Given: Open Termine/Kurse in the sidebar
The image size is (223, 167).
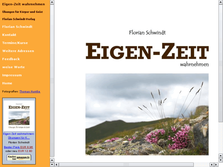Looking at the screenshot, I should [15, 43].
